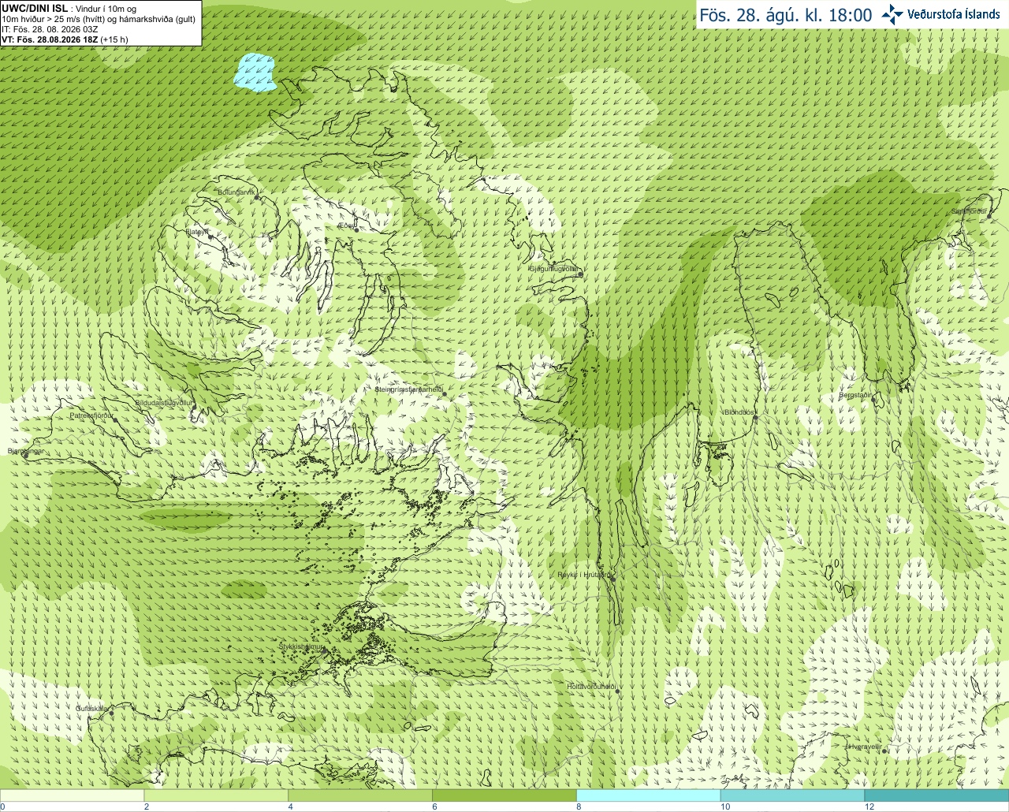Click the light blue wind patch offshore
1009x812 pixels.
click(254, 71)
